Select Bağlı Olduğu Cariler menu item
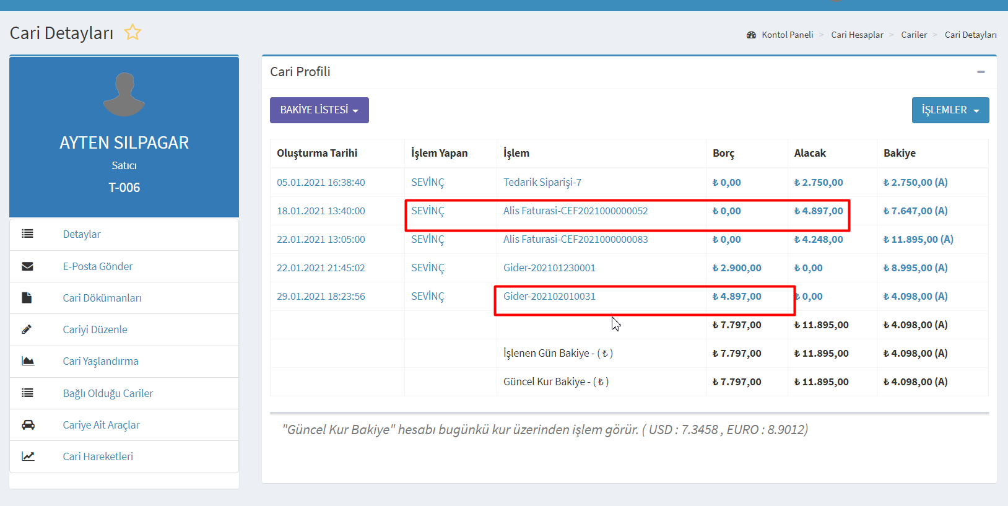The width and height of the screenshot is (1008, 506). [x=108, y=393]
